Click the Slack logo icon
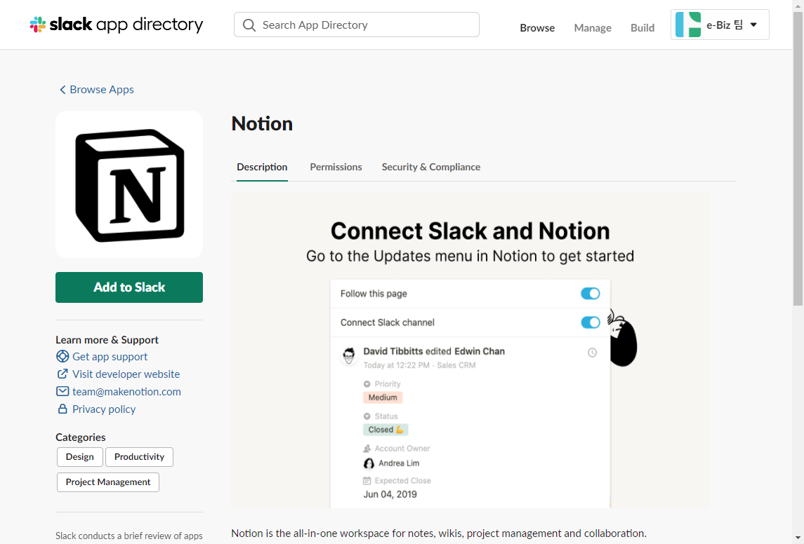 37,25
